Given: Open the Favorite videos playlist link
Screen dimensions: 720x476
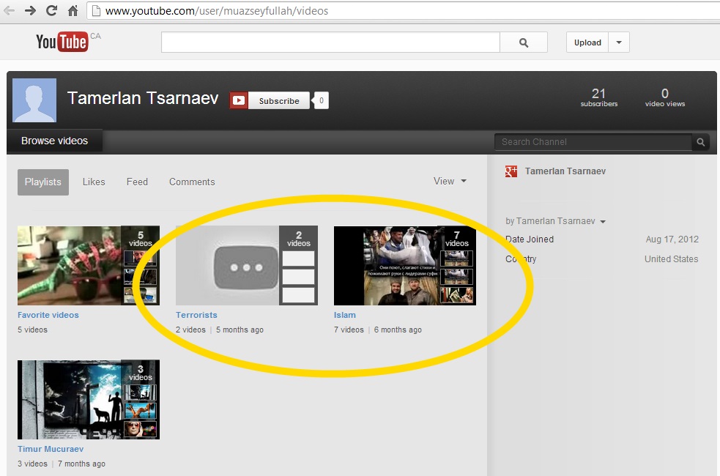Looking at the screenshot, I should point(48,315).
